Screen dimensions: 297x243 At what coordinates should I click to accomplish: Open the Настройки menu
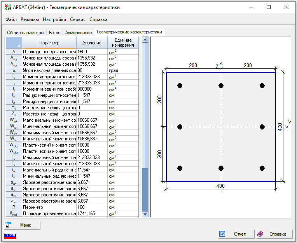[x=54, y=19]
